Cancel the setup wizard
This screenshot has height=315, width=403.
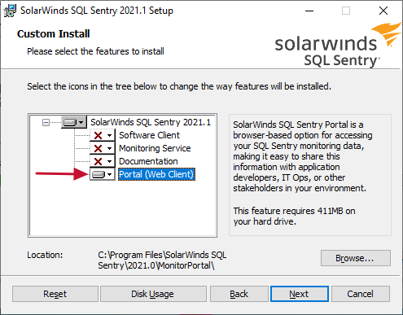(361, 294)
